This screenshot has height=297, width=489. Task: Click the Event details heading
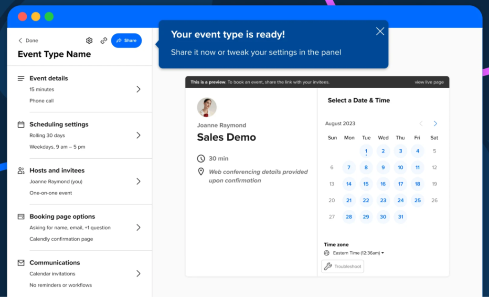point(49,78)
